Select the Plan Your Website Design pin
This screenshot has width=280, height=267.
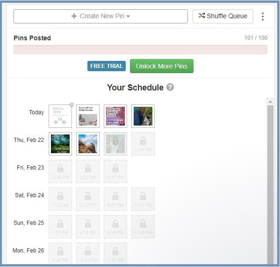[x=115, y=116]
